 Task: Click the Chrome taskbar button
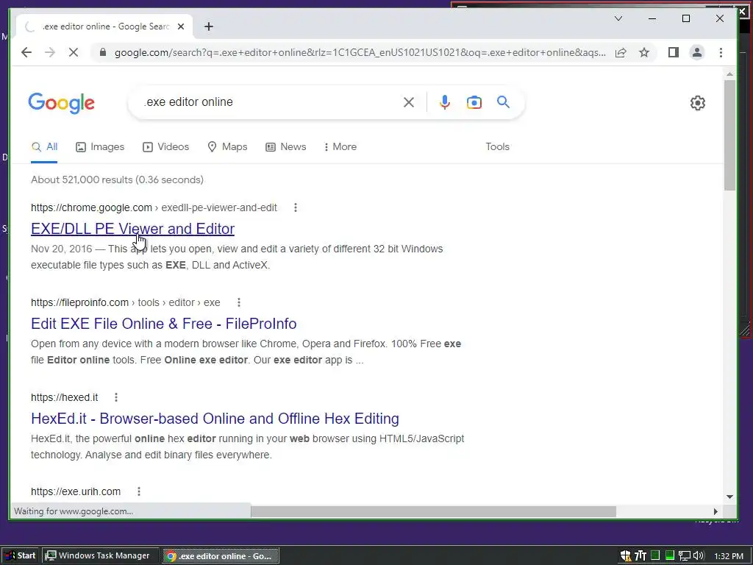coord(221,556)
